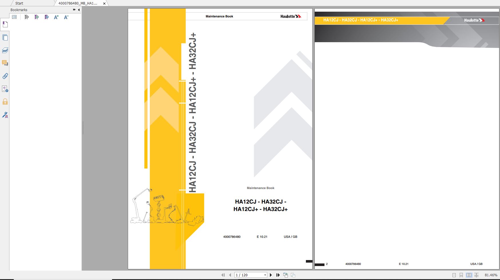Close the 4000786480_MB_HA1 document tab
500x280 pixels.
click(104, 3)
